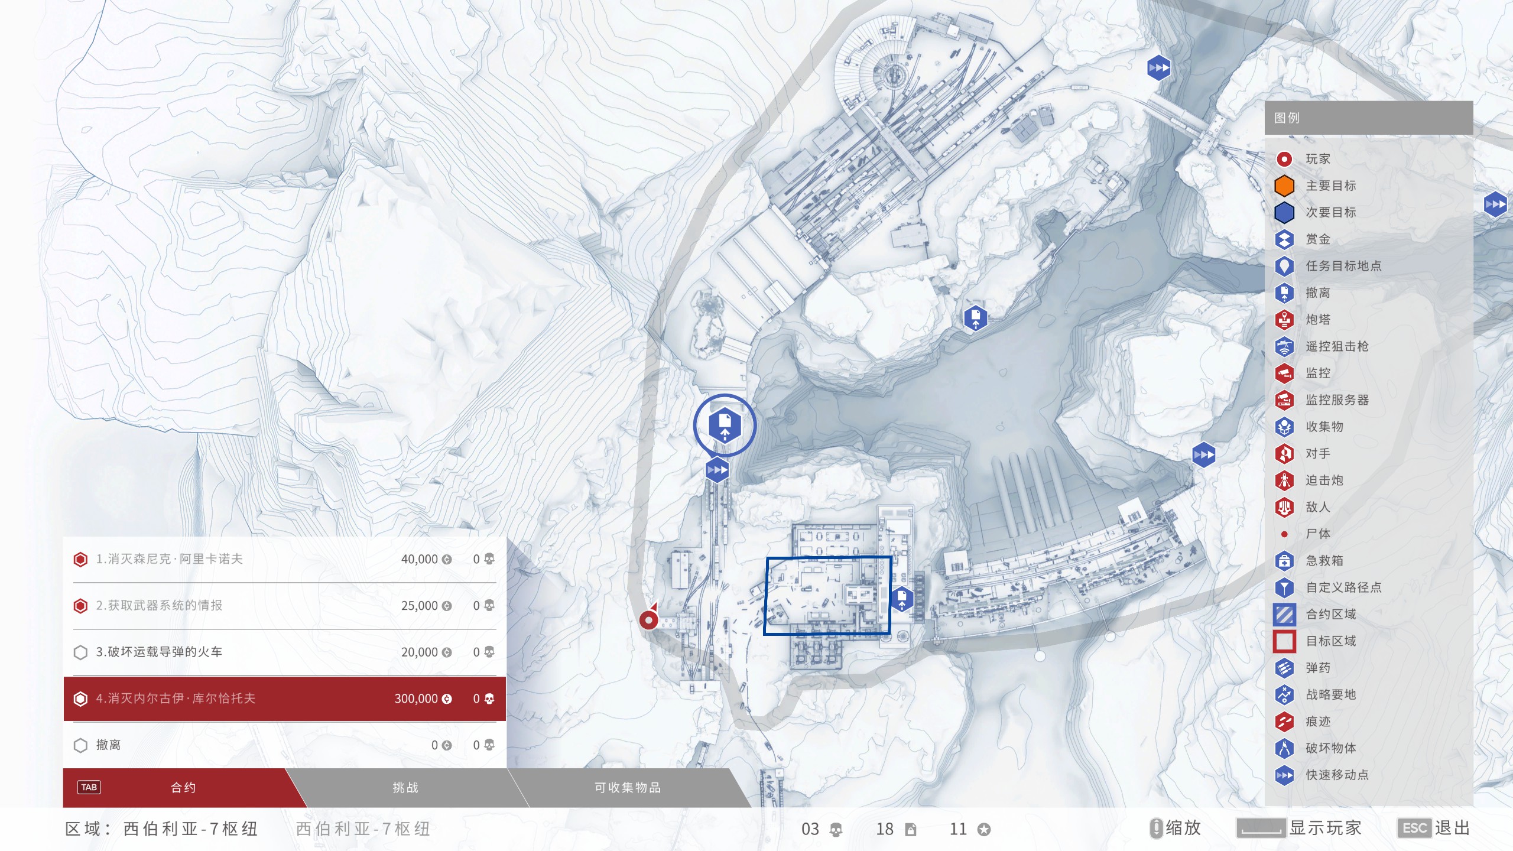Click the 快速移动点 legend icon
The image size is (1513, 851).
(1284, 775)
